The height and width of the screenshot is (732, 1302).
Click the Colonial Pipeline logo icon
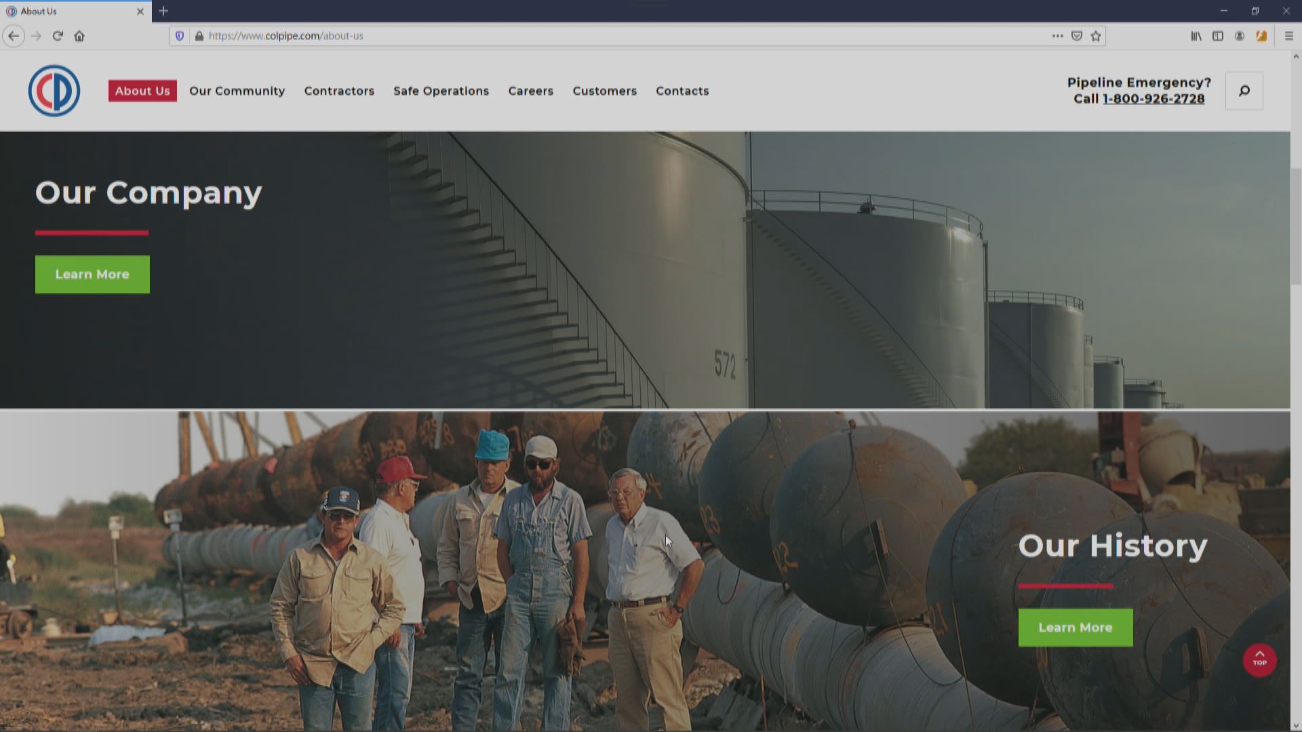54,91
